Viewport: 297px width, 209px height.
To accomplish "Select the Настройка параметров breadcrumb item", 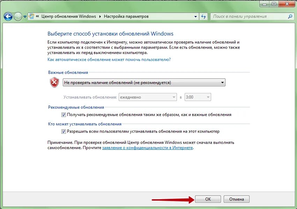I will [126, 16].
